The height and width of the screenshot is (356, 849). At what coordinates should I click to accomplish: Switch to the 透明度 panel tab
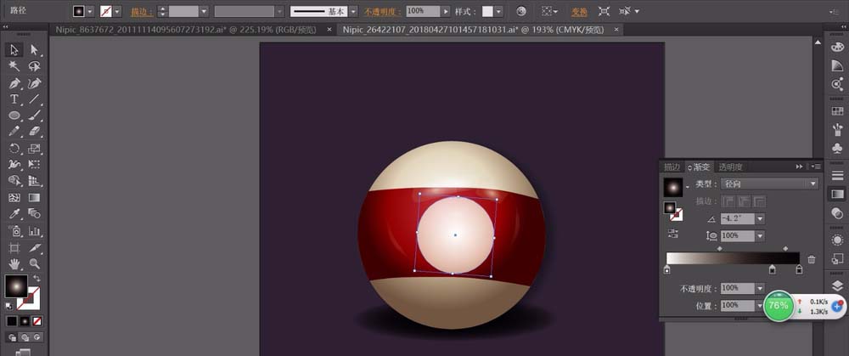(x=730, y=167)
